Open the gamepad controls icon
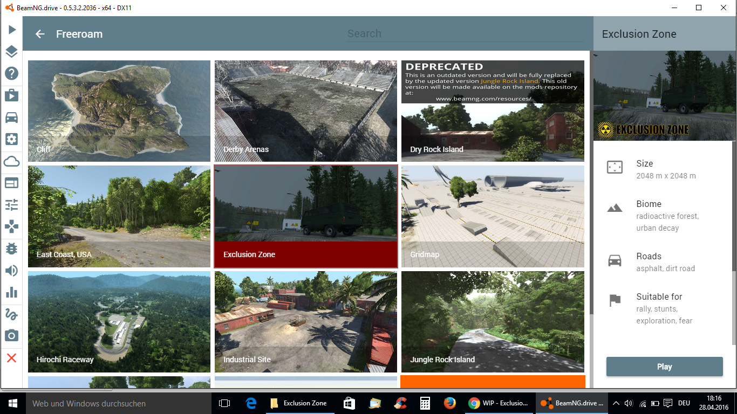This screenshot has width=737, height=414. (x=12, y=226)
